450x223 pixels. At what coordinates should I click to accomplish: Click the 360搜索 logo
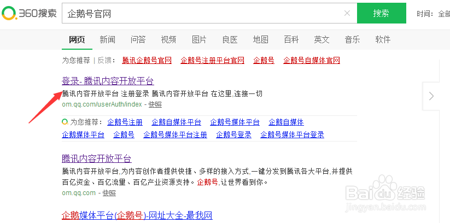29,13
